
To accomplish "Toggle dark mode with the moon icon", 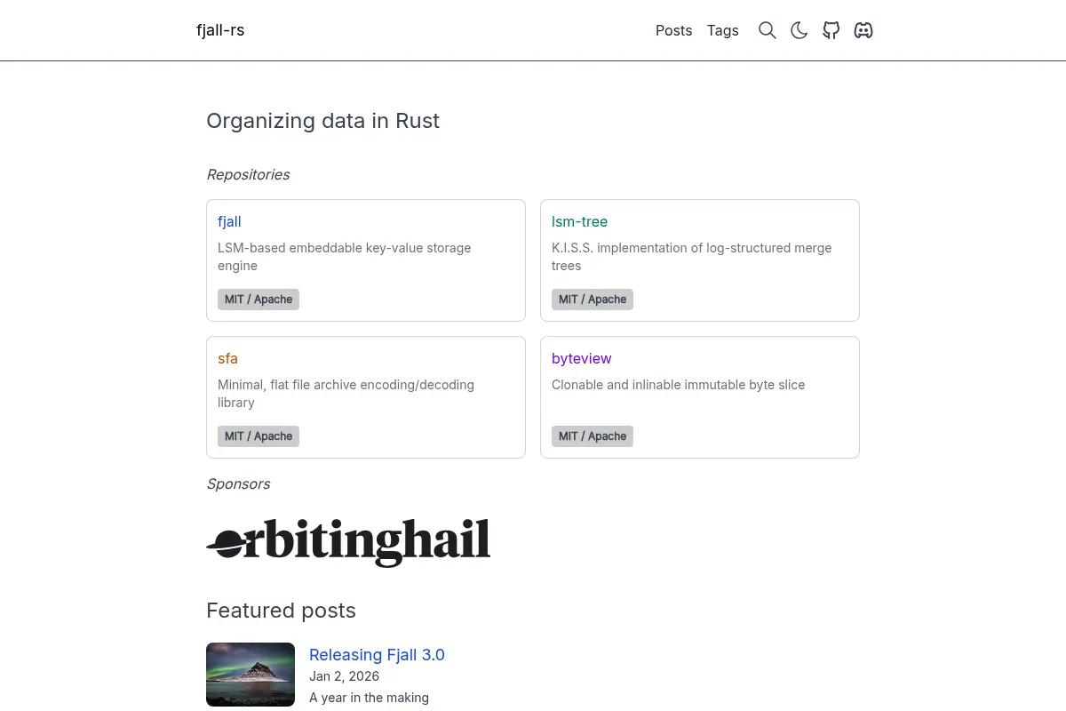I will coord(799,30).
